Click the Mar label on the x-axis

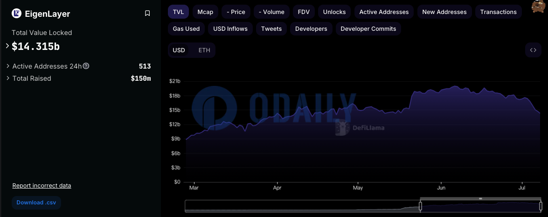(194, 188)
